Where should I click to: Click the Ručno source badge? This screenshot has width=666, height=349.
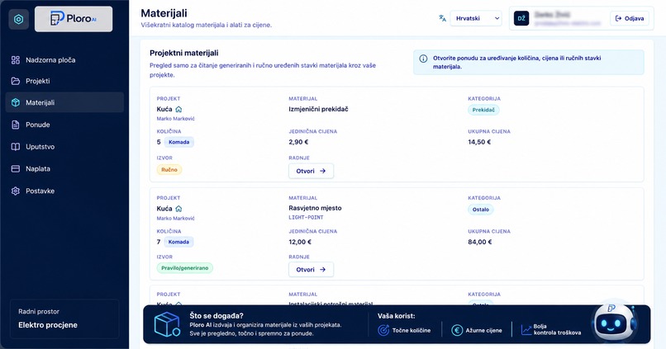click(x=169, y=170)
